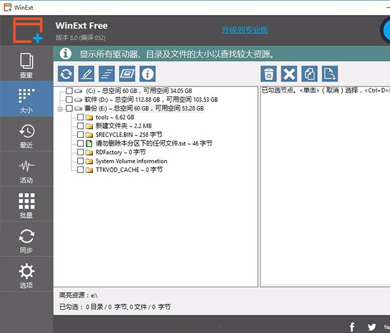Image resolution: width=390 pixels, height=333 pixels.
Task: Click the 高亮资源: e:\ status text
Action: (79, 295)
